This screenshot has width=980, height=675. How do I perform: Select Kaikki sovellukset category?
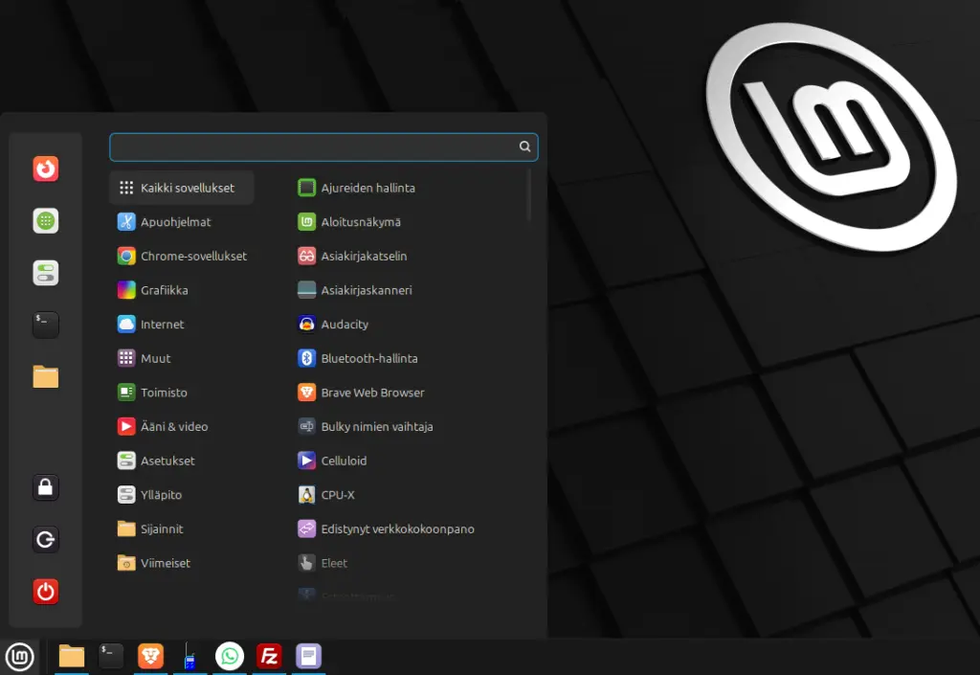(181, 188)
